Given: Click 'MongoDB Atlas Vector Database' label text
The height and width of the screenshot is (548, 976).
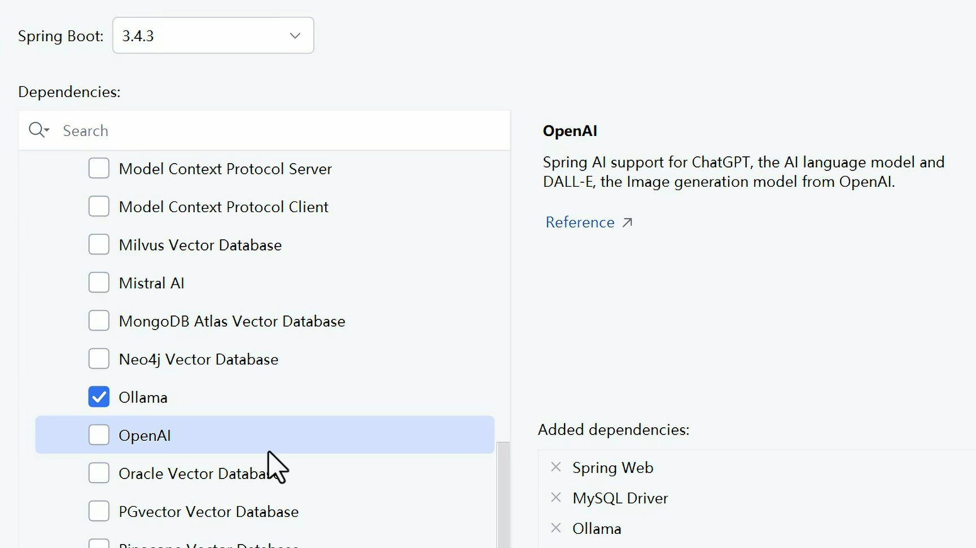Looking at the screenshot, I should [x=231, y=322].
